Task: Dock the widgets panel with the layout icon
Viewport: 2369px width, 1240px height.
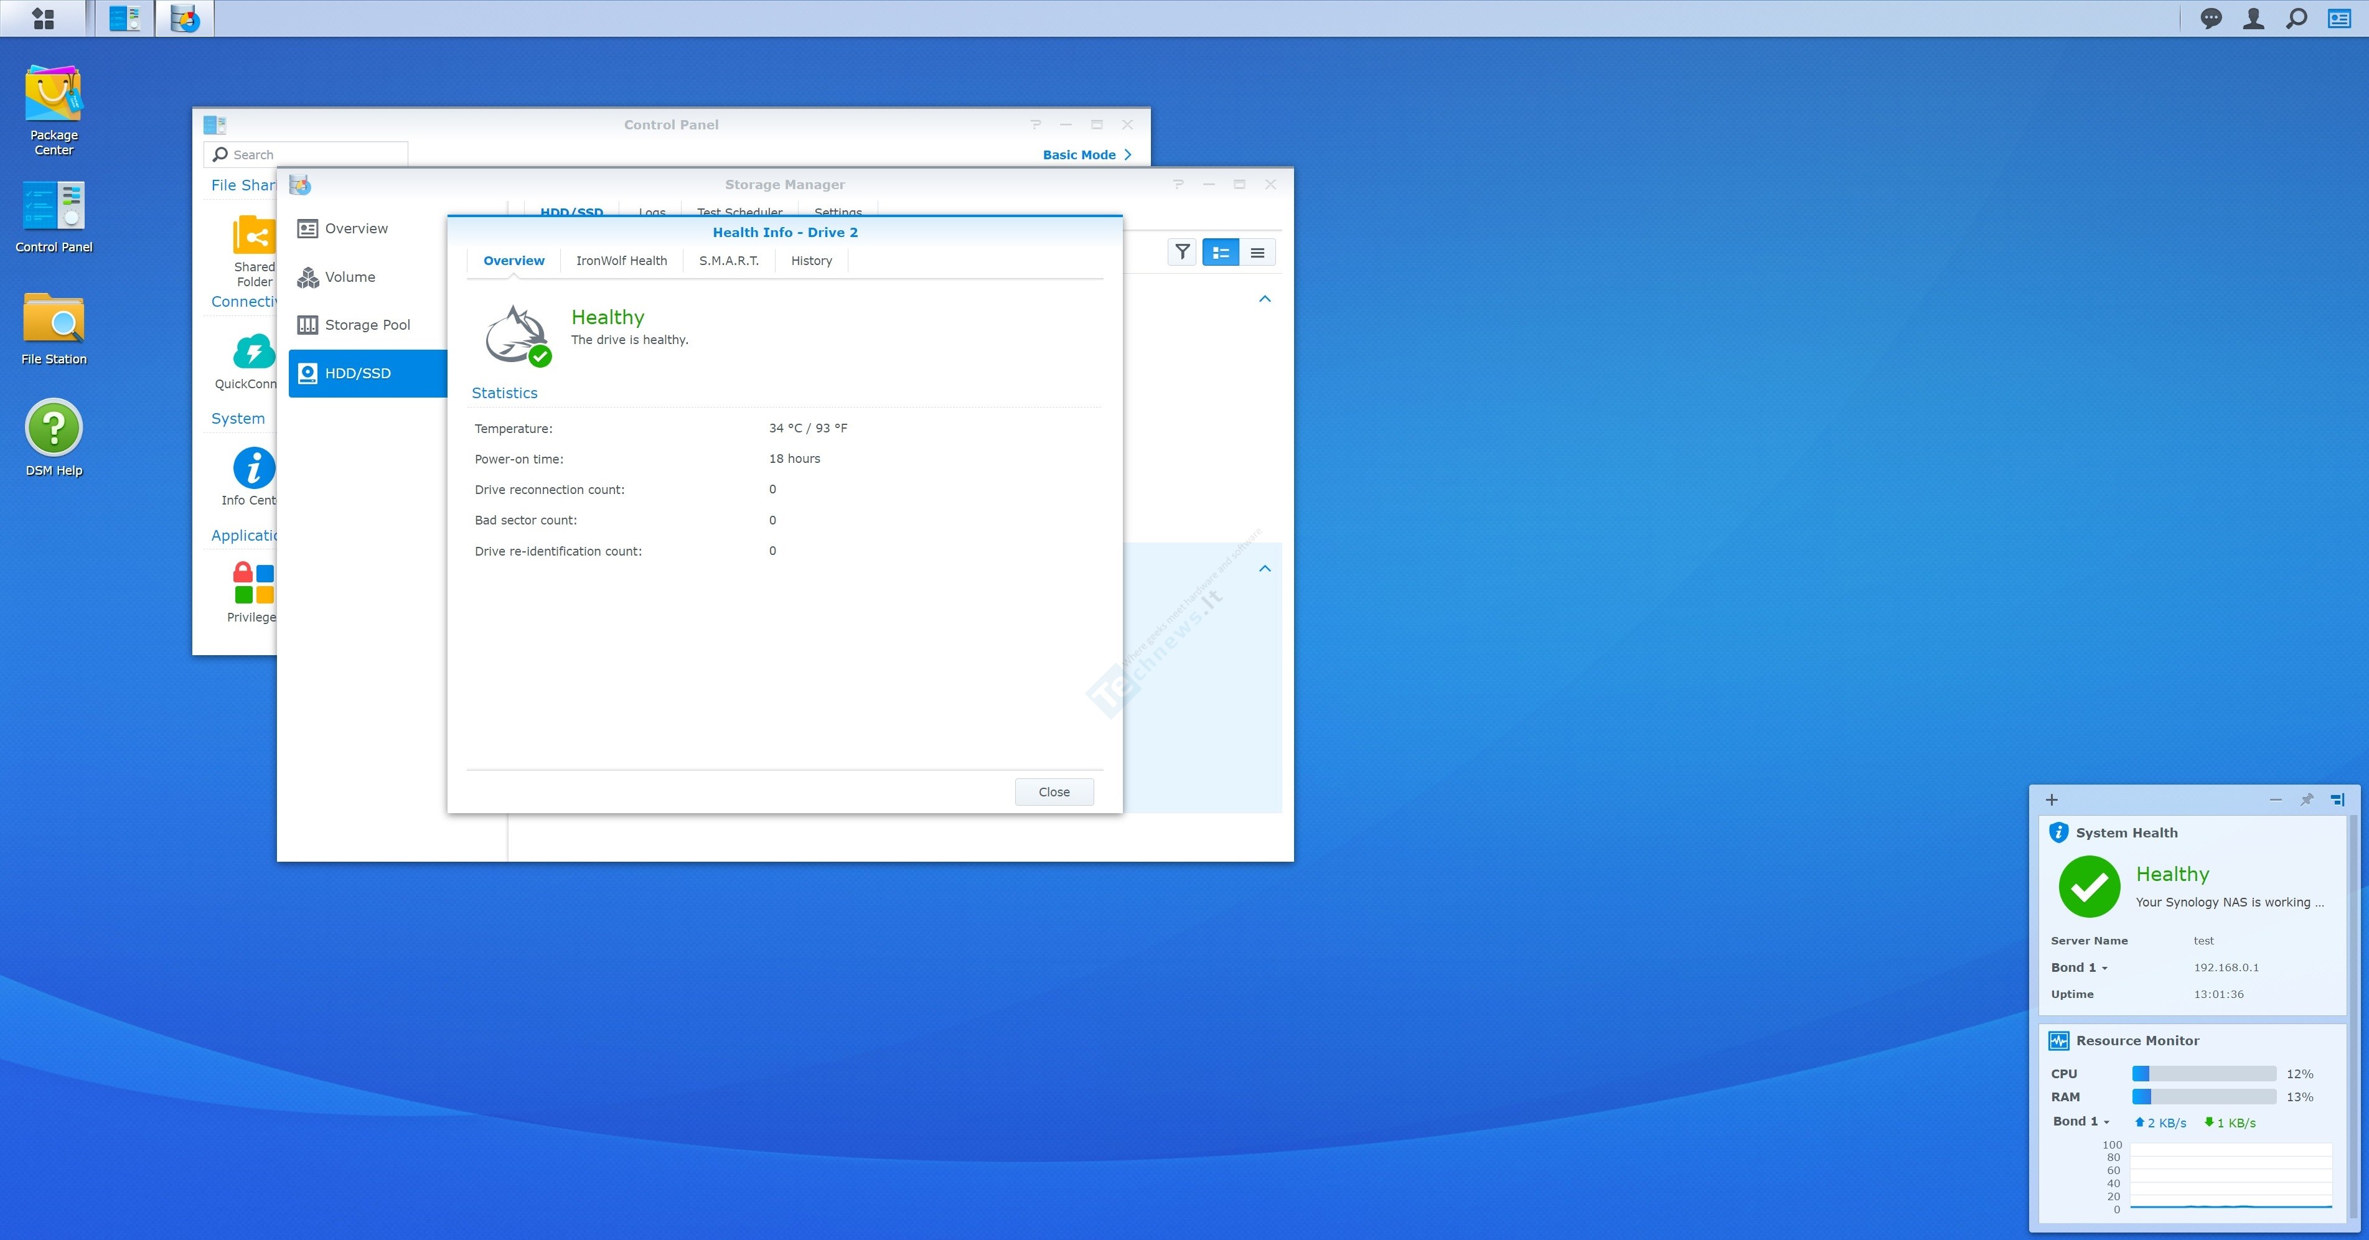Action: 2338,799
